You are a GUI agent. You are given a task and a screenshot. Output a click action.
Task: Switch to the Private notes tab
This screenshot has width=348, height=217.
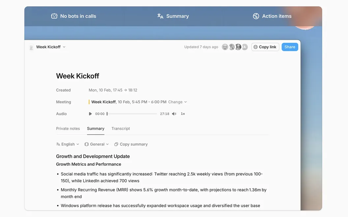click(x=68, y=129)
